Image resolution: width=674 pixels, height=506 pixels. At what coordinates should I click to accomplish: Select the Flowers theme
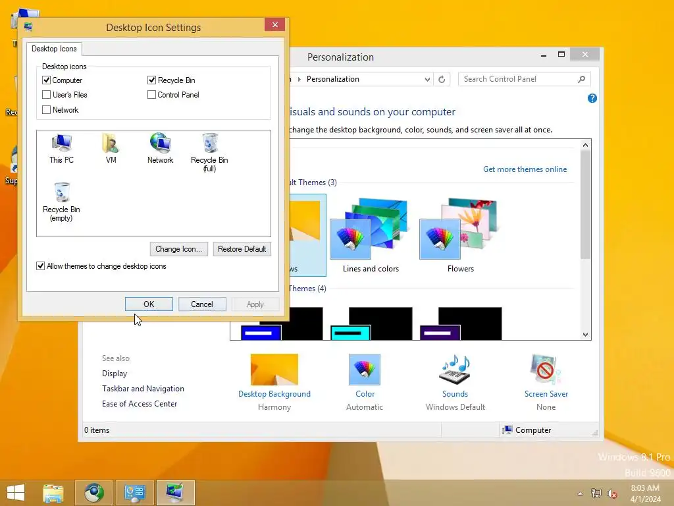[x=460, y=235]
